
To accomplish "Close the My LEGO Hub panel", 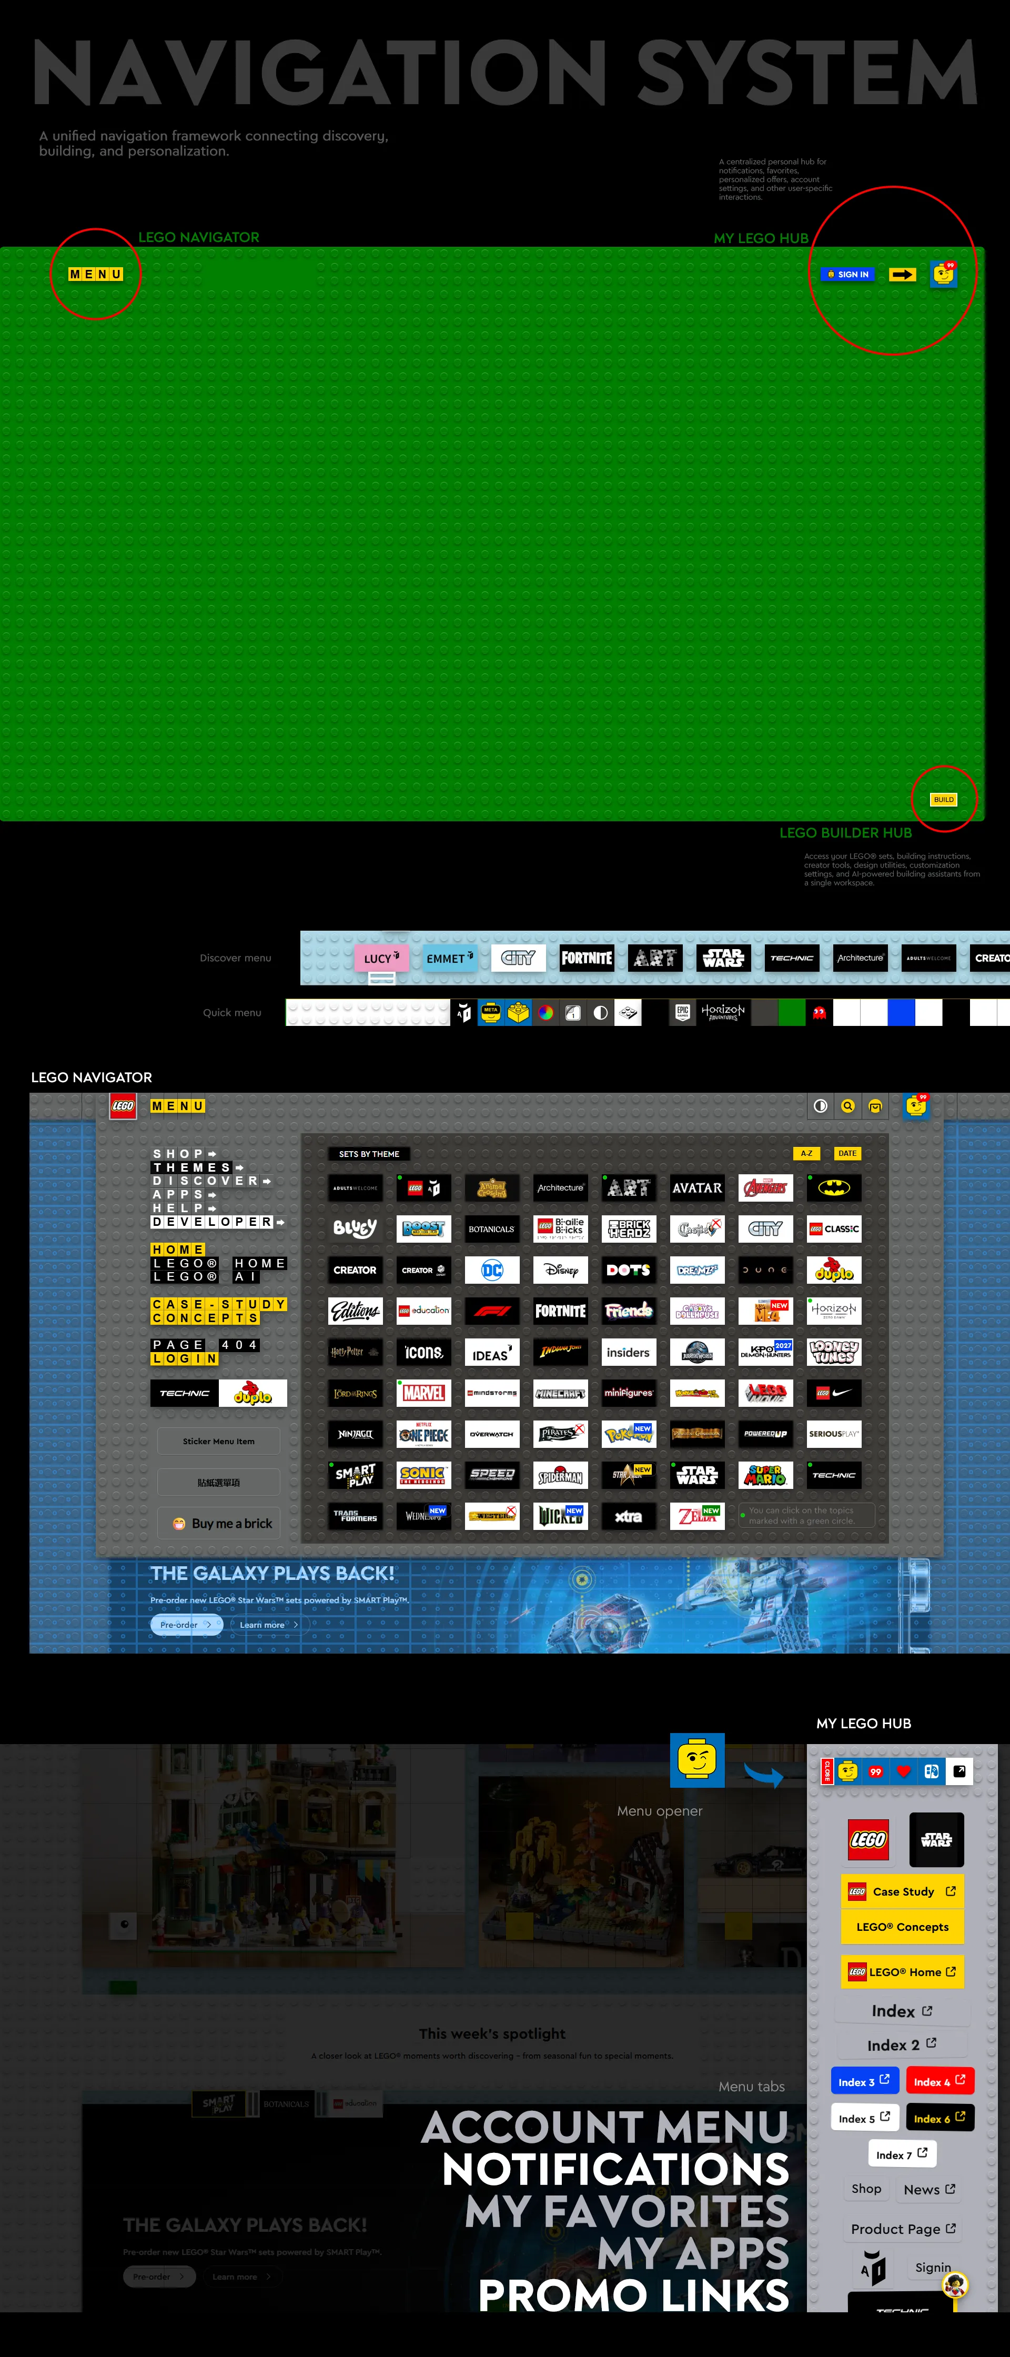I will [827, 1771].
